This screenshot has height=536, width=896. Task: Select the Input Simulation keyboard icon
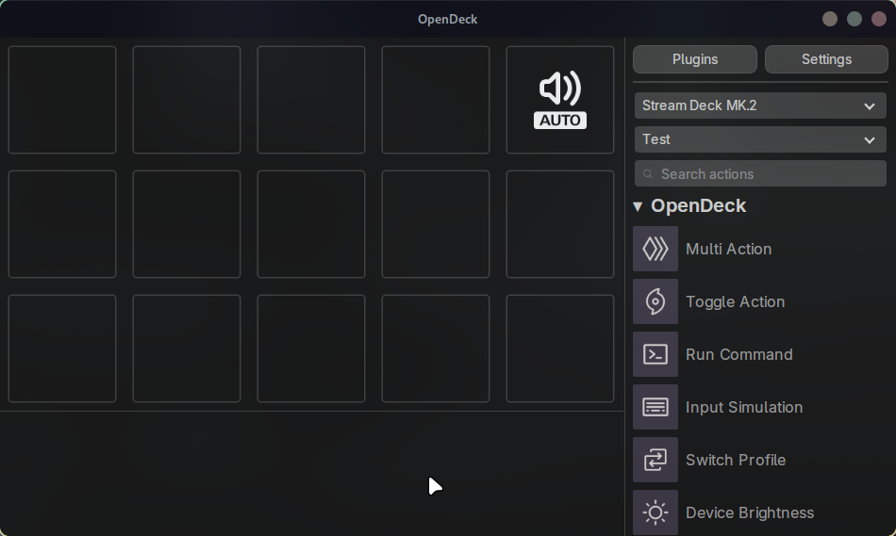[x=655, y=407]
